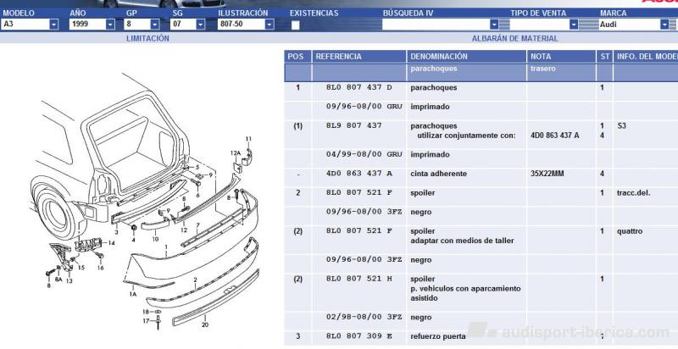Click the ALBARÁN DE MATERIAL link
This screenshot has height=349, width=678.
click(515, 38)
